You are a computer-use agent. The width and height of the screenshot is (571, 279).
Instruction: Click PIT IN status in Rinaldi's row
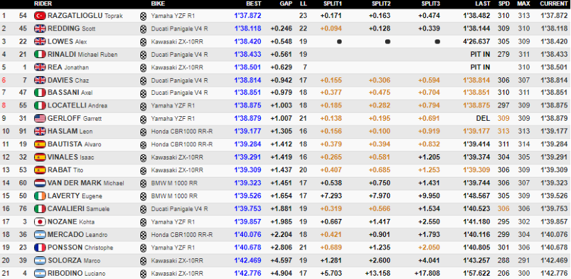480,54
